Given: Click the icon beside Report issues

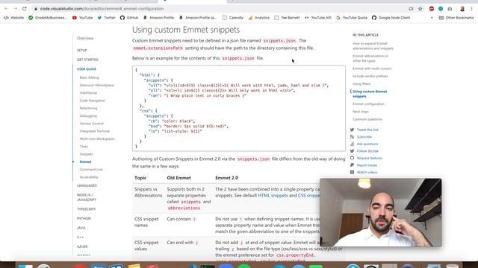Looking at the screenshot, I should pos(352,165).
